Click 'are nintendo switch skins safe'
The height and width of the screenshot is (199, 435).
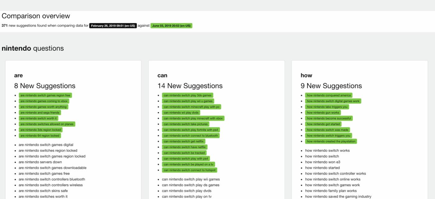43,191
